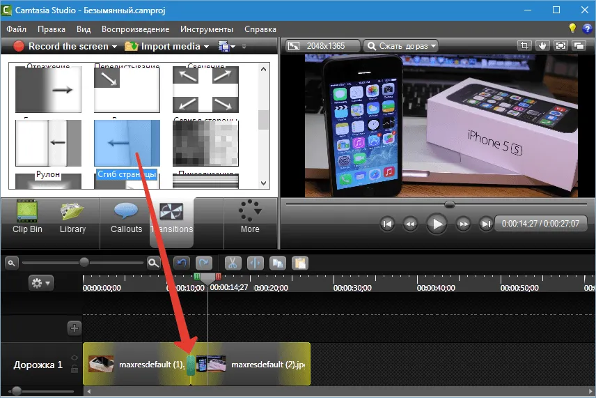Jump to next clip in preview
596x398 pixels.
(486, 224)
